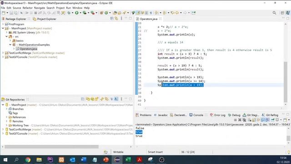Click Link with Editor in Package Explorer
This screenshot has height=164, width=291.
pyautogui.click(x=116, y=18)
